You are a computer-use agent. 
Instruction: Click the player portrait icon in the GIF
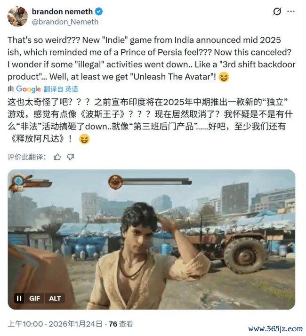[x=17, y=181]
